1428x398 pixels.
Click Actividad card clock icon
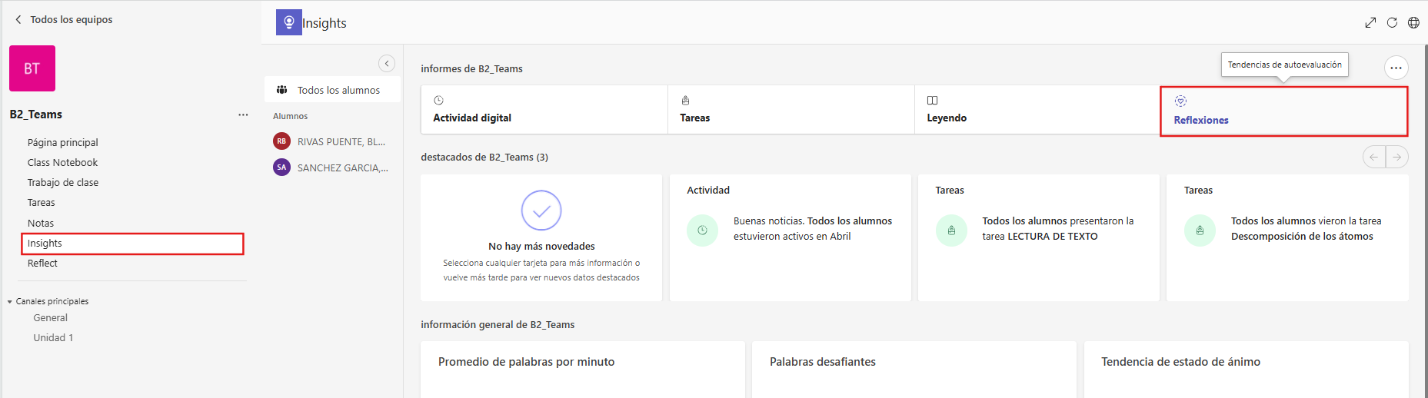click(x=702, y=231)
